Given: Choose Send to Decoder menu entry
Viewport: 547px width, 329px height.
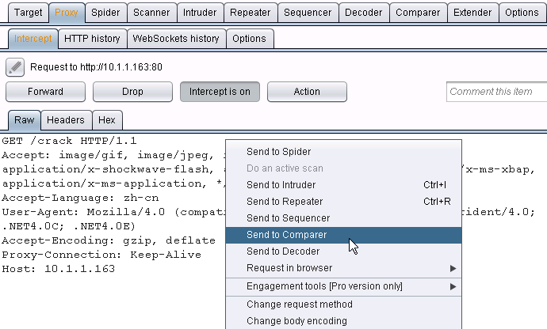Looking at the screenshot, I should [343, 251].
